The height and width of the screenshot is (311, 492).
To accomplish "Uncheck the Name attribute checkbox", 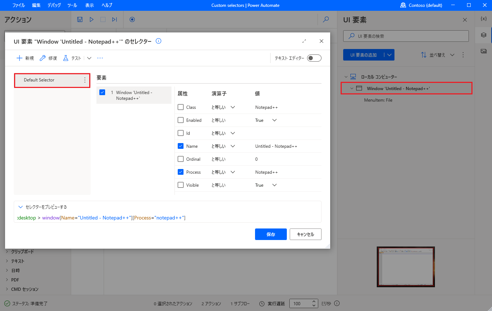I will pyautogui.click(x=181, y=146).
